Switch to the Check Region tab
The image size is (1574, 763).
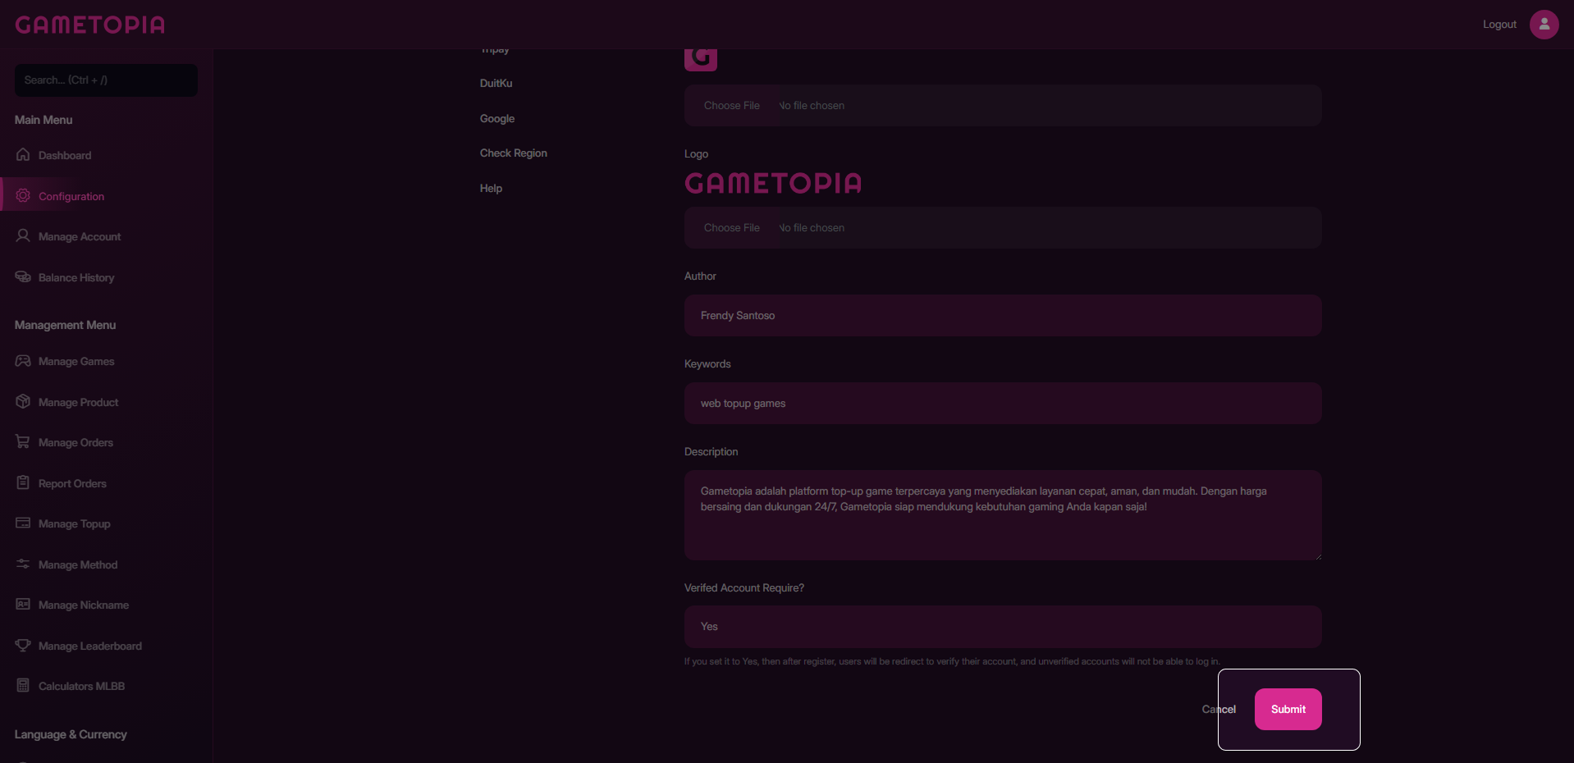pos(514,153)
